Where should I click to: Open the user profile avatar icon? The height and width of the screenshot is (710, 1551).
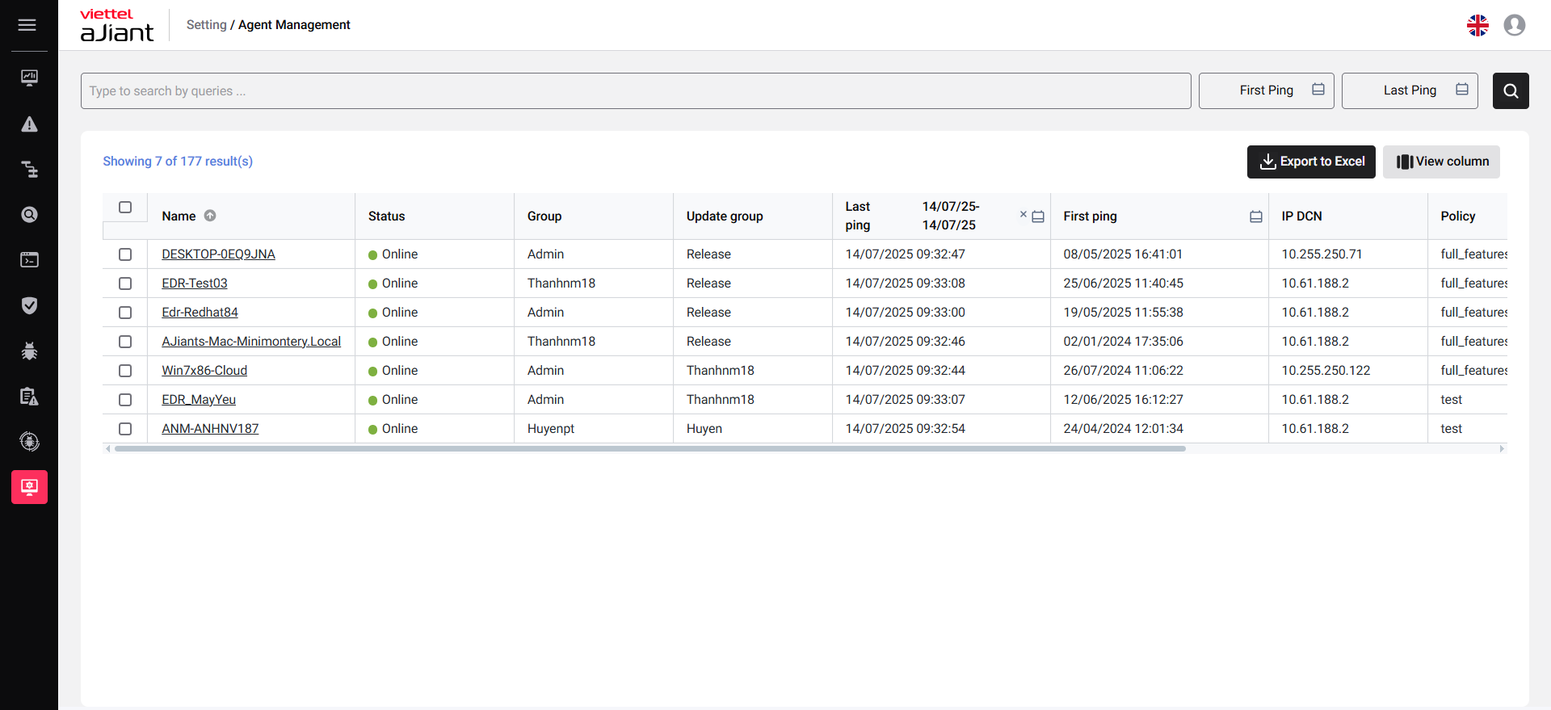pyautogui.click(x=1514, y=26)
